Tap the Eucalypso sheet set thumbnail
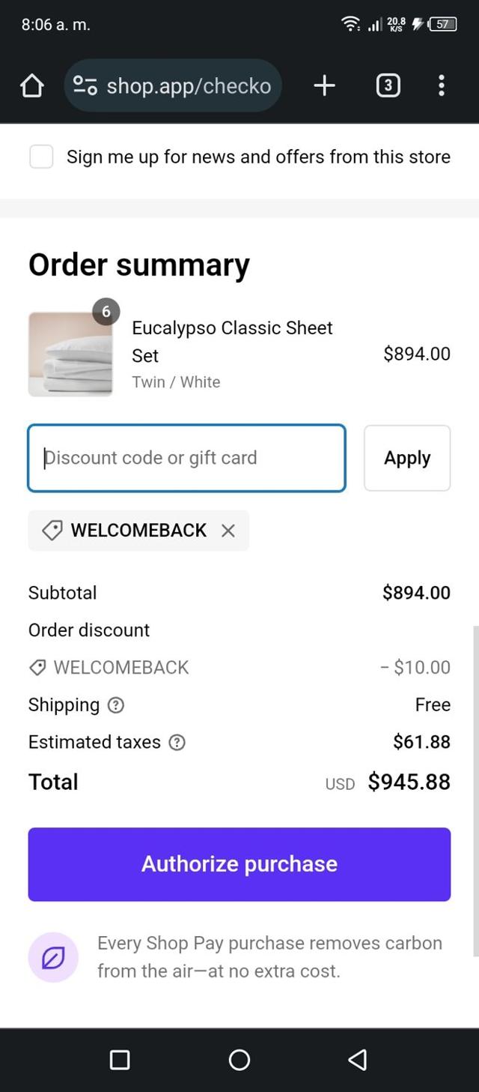479x1092 pixels. pyautogui.click(x=70, y=354)
